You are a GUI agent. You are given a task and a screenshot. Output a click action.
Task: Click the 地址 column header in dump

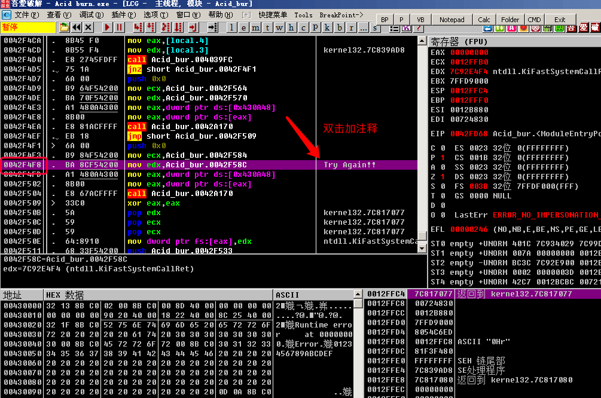22,295
